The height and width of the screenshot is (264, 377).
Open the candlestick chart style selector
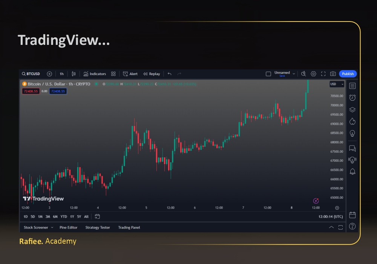click(74, 74)
